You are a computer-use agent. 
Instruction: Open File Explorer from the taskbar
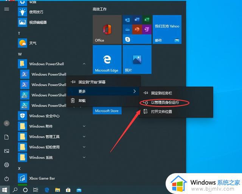point(57,190)
